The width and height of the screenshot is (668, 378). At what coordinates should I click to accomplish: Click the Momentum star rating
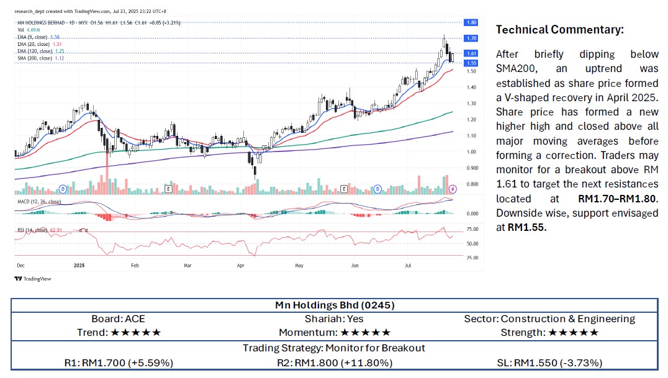(x=366, y=333)
